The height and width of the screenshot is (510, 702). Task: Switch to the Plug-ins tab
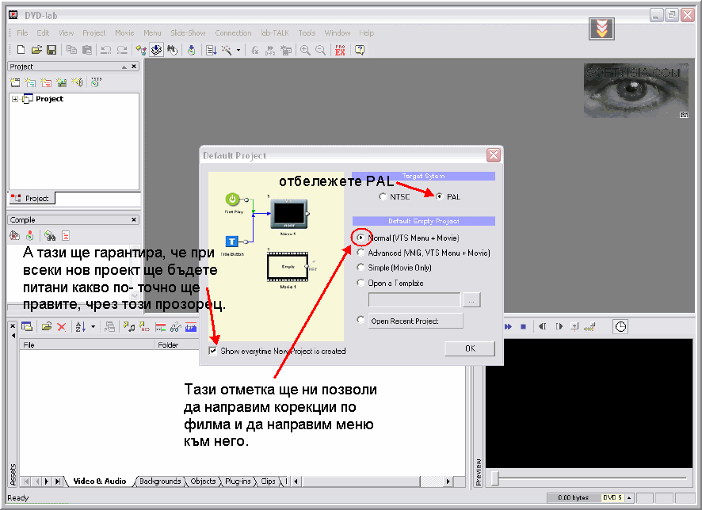point(238,481)
